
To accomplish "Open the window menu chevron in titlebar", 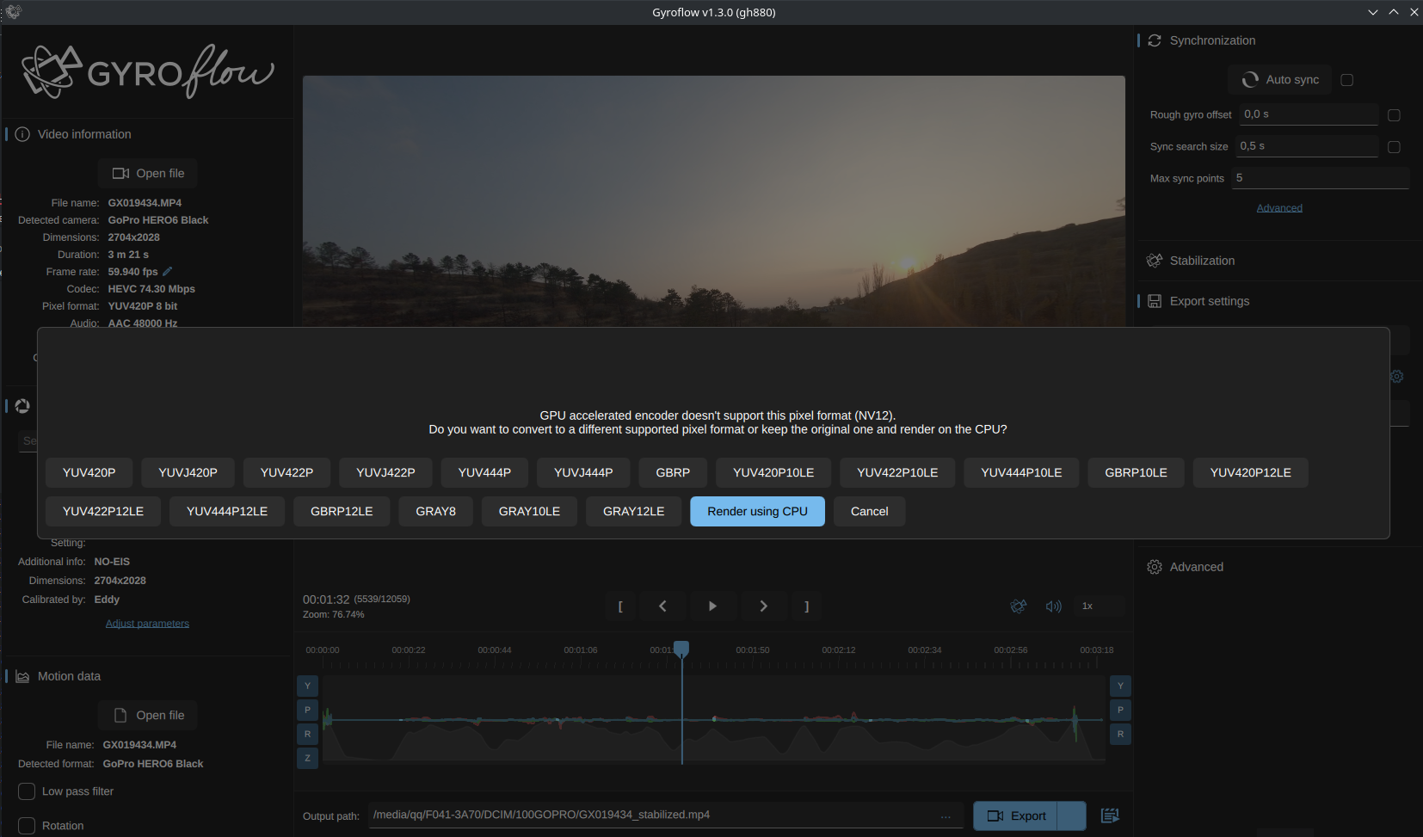I will click(x=1373, y=12).
